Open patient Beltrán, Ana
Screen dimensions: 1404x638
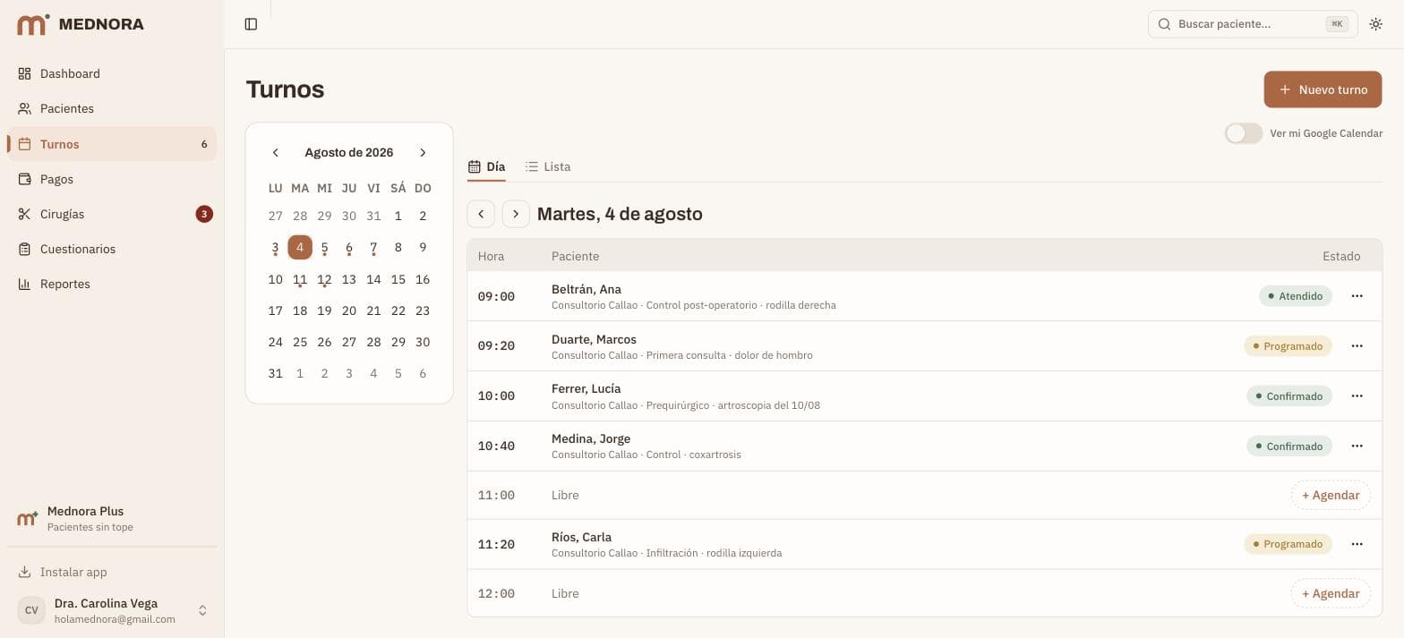point(586,289)
